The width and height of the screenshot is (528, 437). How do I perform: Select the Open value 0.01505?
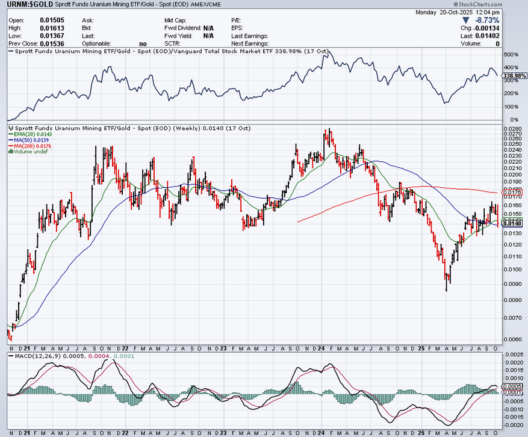pos(52,20)
